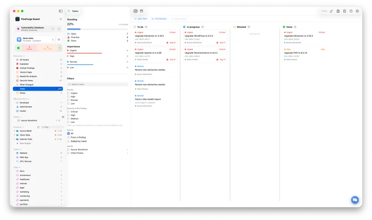Enable the Normal priority filter checkbox

pyautogui.click(x=68, y=100)
